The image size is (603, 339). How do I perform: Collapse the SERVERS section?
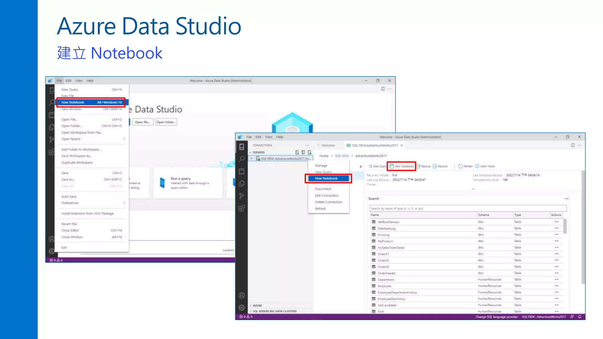251,152
